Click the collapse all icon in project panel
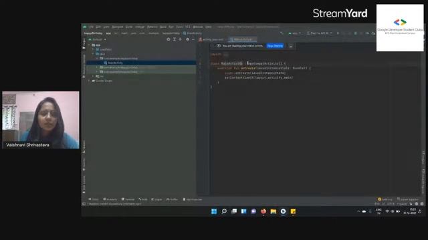Image resolution: width=428 pixels, height=240 pixels. (x=180, y=39)
